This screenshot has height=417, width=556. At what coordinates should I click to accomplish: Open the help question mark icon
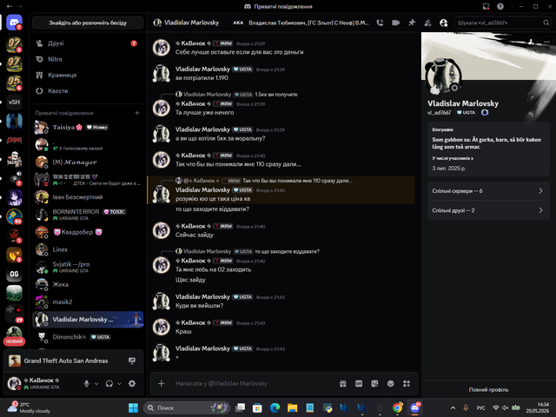(500, 6)
